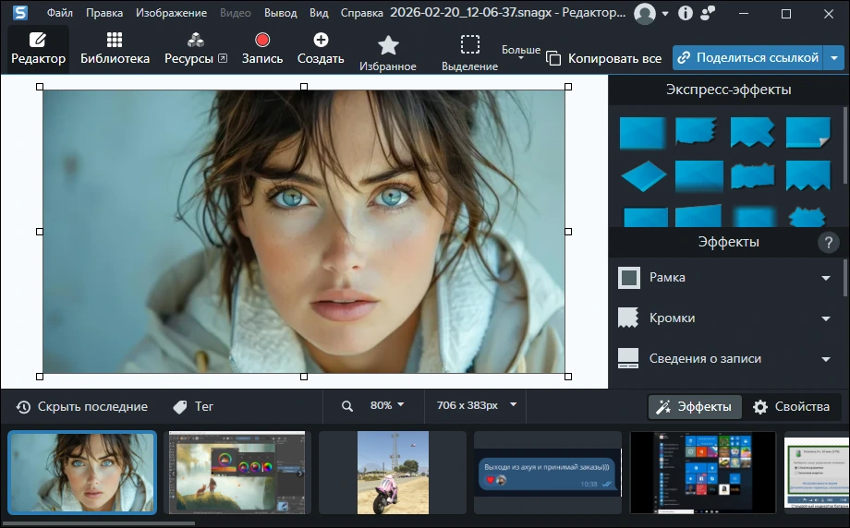This screenshot has width=850, height=528.
Task: Open the Вывод menu
Action: [280, 13]
